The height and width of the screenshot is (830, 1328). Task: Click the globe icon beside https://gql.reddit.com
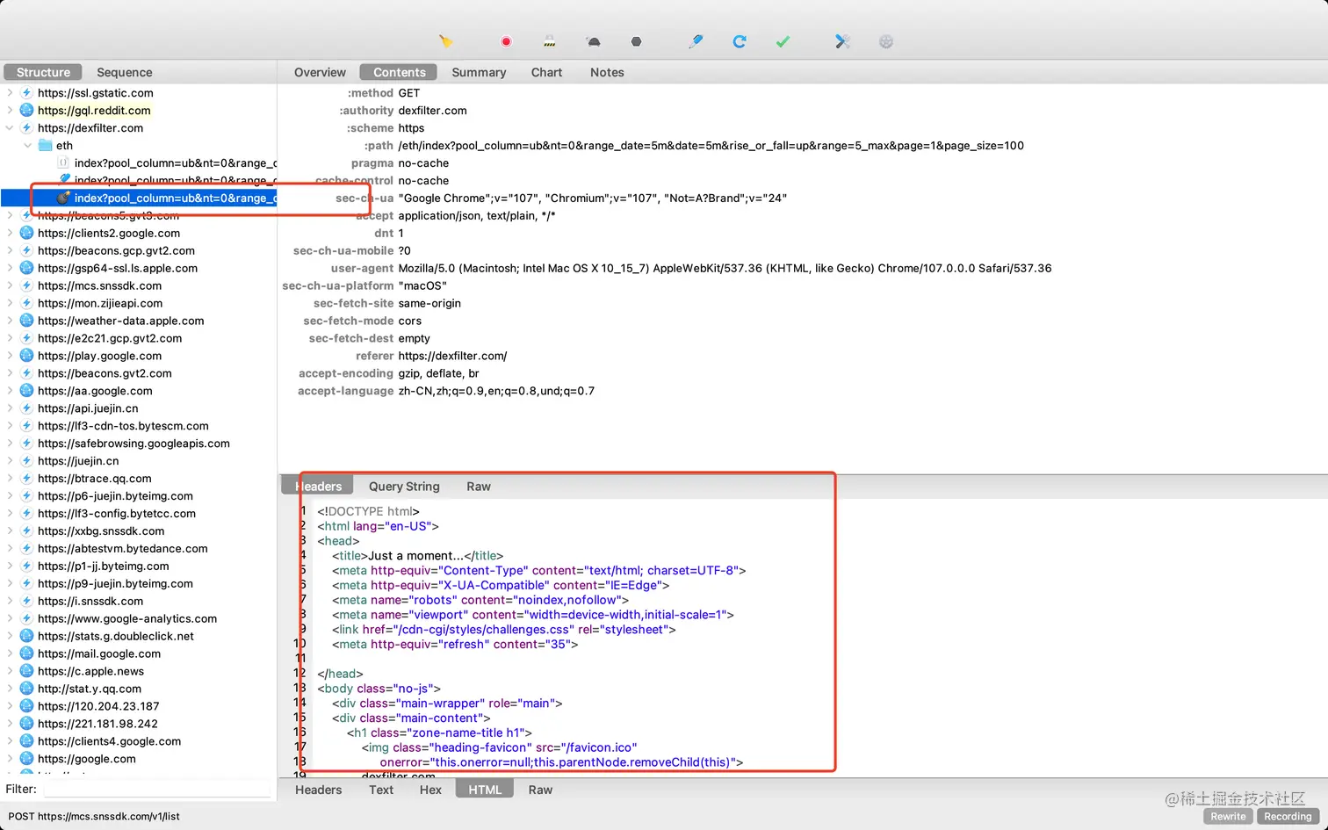pyautogui.click(x=26, y=111)
